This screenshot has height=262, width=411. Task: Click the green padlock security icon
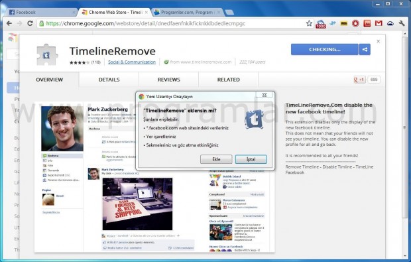point(41,23)
